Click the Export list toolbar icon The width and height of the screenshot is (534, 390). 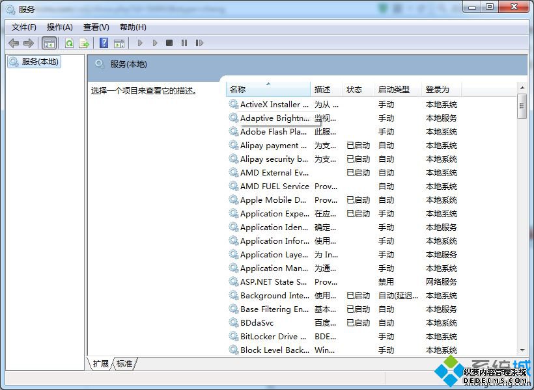(x=84, y=43)
